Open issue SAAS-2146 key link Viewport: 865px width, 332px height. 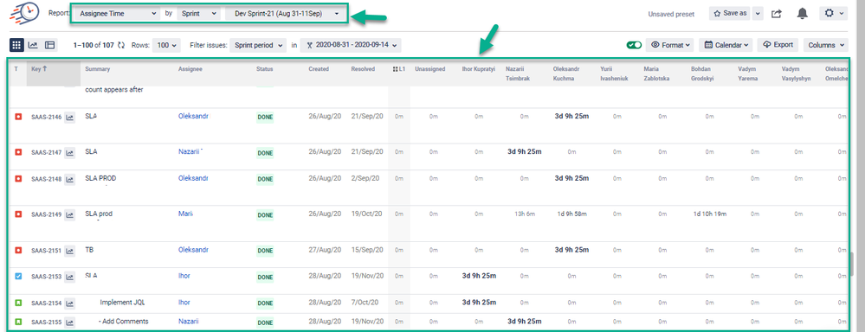47,118
